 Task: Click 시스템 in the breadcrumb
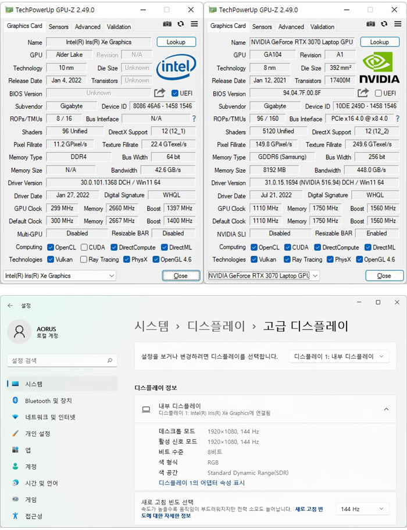coord(151,326)
